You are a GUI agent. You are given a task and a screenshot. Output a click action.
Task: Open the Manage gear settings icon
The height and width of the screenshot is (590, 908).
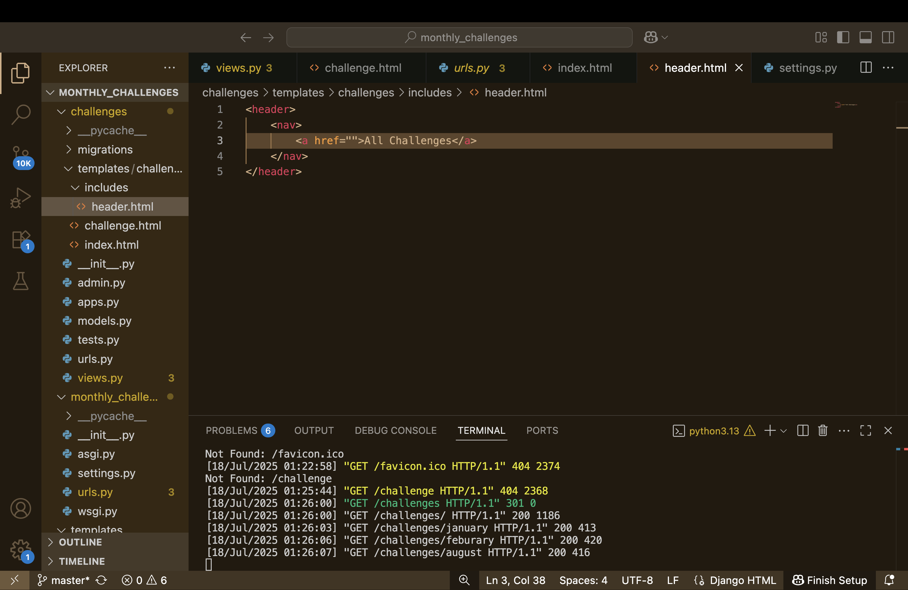tap(21, 550)
